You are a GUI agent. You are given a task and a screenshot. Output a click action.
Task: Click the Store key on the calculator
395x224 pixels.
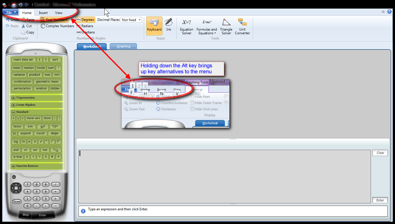pyautogui.click(x=17, y=201)
